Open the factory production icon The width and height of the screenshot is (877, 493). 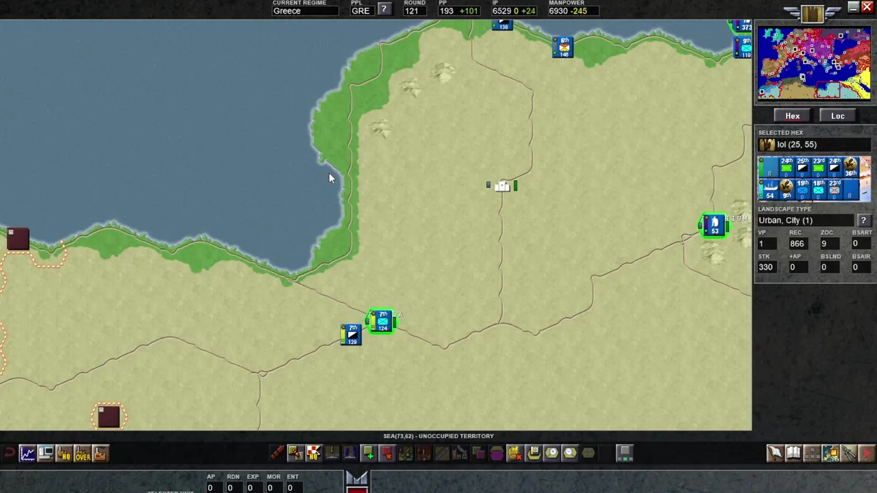coord(101,453)
